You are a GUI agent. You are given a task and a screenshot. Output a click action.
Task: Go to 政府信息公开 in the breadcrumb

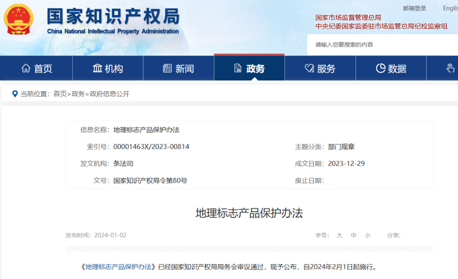pyautogui.click(x=109, y=94)
